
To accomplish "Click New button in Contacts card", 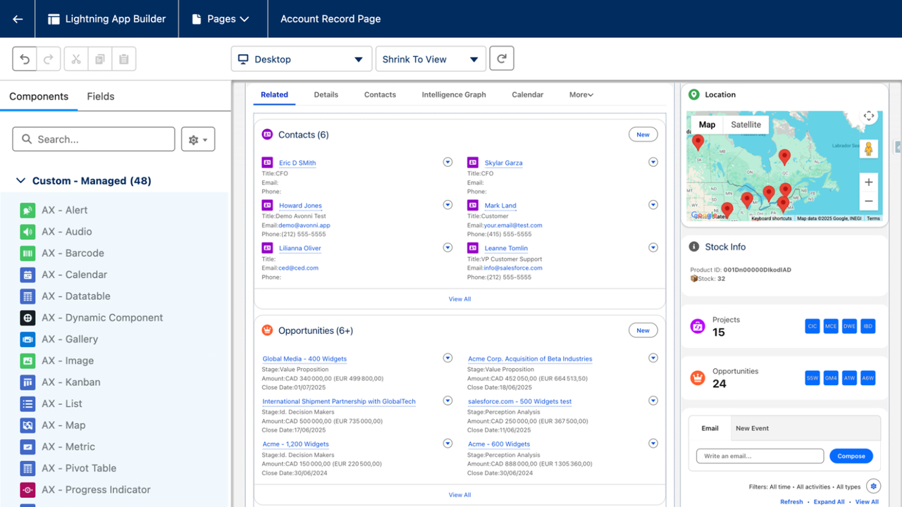I will click(x=643, y=134).
